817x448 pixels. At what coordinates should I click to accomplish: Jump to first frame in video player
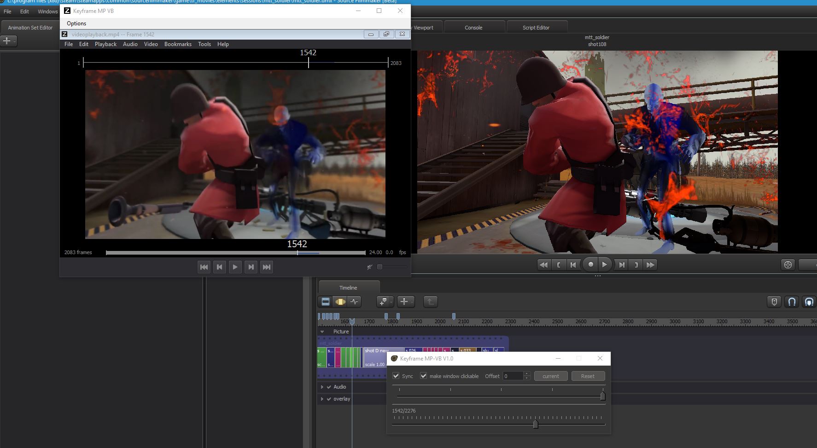tap(204, 267)
